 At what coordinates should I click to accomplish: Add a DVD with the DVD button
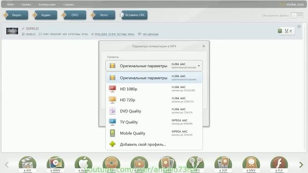click(x=75, y=15)
